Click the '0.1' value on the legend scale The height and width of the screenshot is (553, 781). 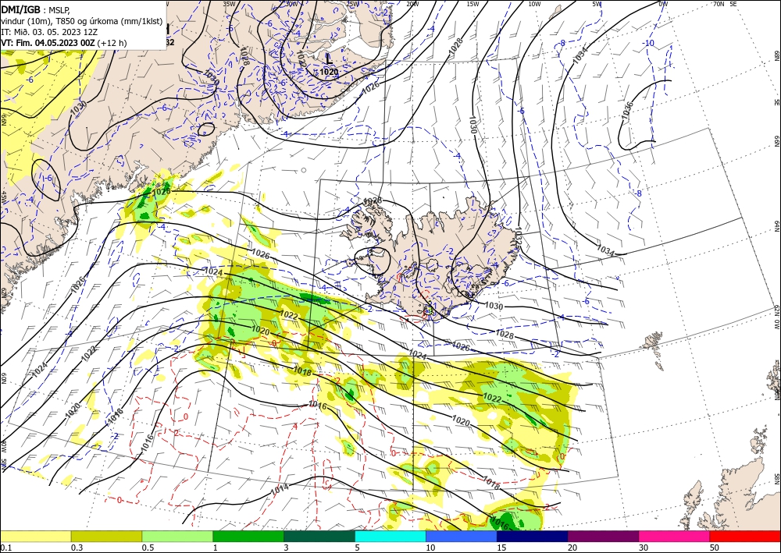[5, 548]
